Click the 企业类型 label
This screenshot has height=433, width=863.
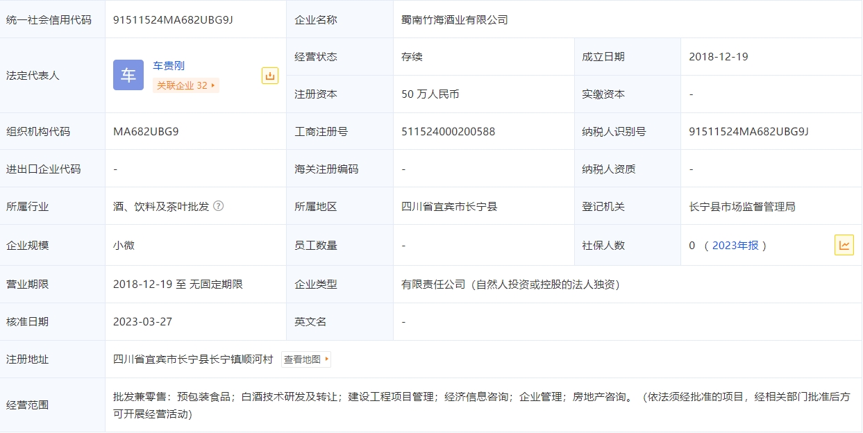(316, 284)
